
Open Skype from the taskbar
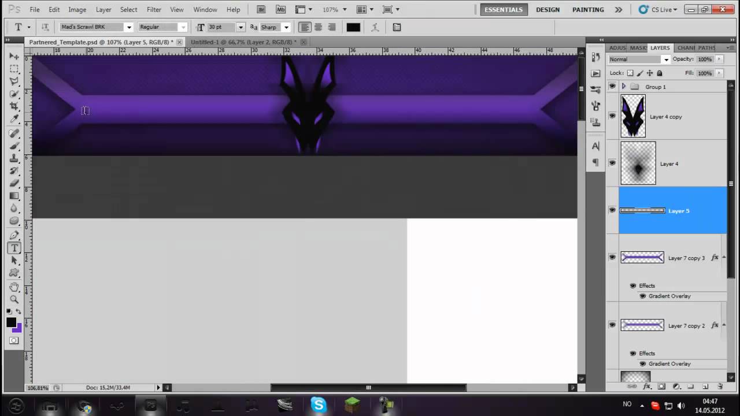319,404
